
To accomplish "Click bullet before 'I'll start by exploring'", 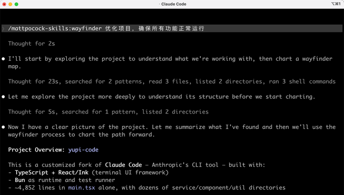I will pyautogui.click(x=4, y=59).
